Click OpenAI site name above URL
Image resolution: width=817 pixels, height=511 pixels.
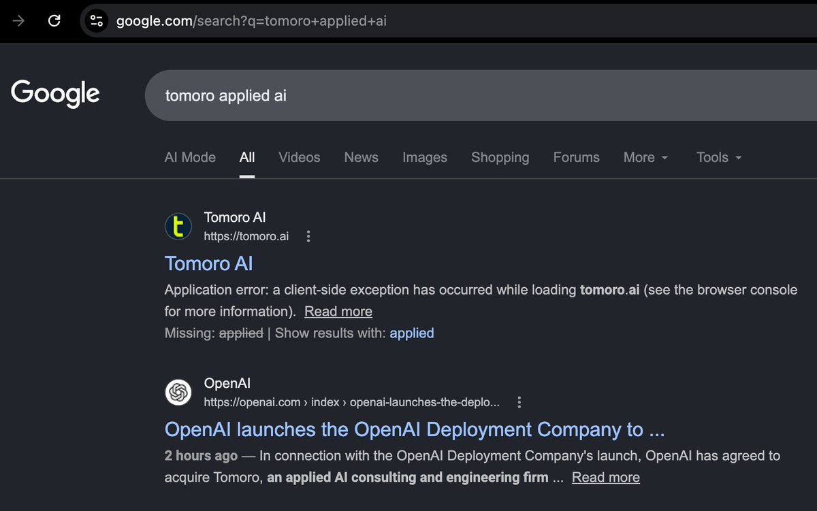(227, 384)
